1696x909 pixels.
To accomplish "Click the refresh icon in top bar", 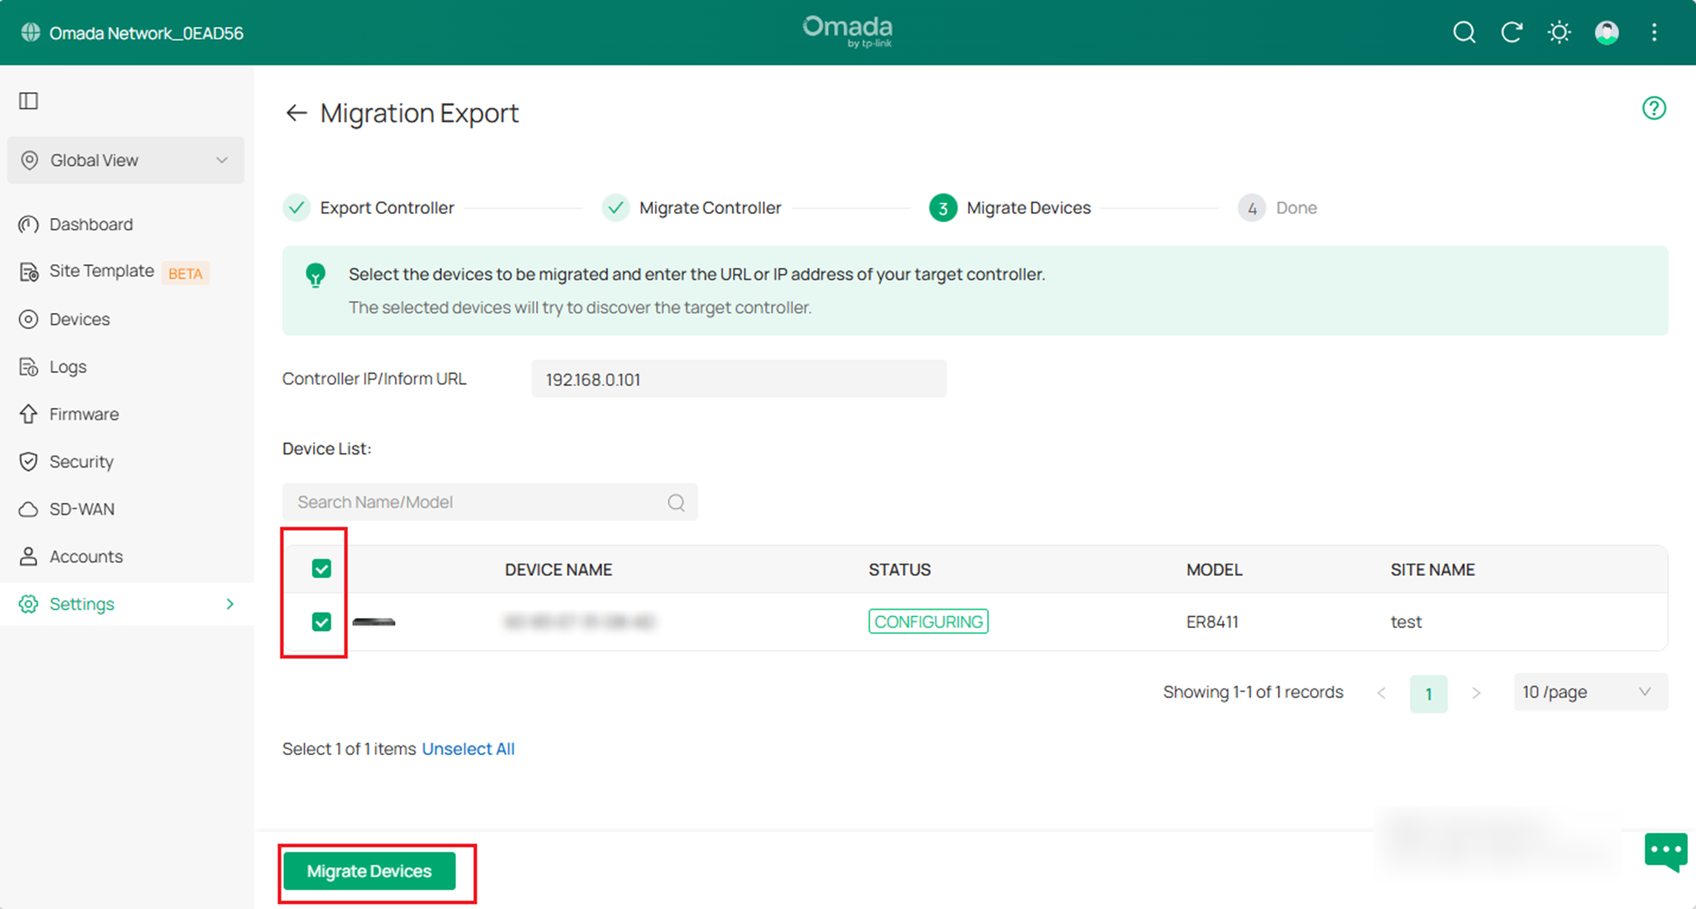I will pyautogui.click(x=1512, y=32).
